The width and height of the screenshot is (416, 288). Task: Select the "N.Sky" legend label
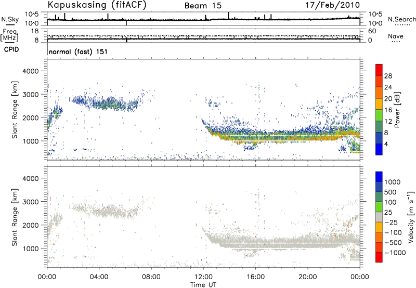(x=10, y=19)
